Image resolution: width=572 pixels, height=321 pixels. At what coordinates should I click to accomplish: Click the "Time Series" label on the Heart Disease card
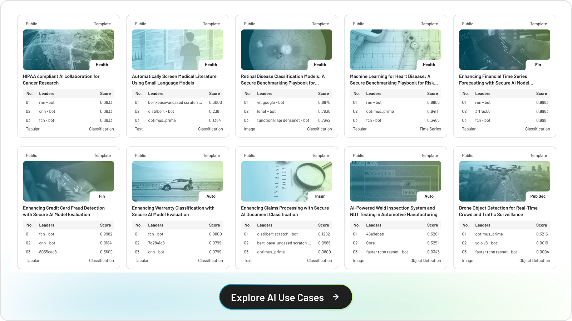click(430, 129)
